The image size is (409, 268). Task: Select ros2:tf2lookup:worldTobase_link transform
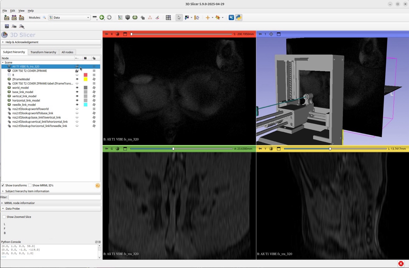(33, 113)
